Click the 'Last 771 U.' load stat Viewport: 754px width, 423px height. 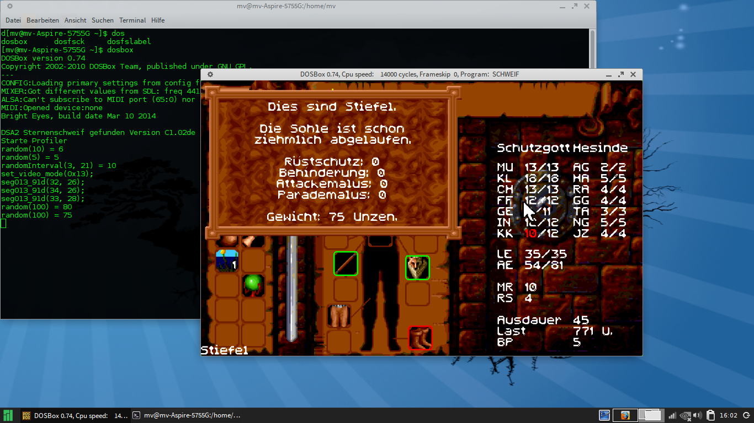[555, 331]
